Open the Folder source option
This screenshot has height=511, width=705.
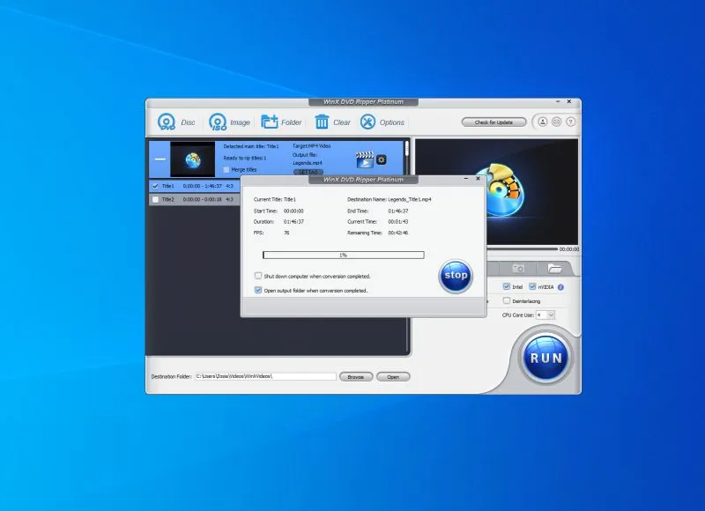coord(270,122)
